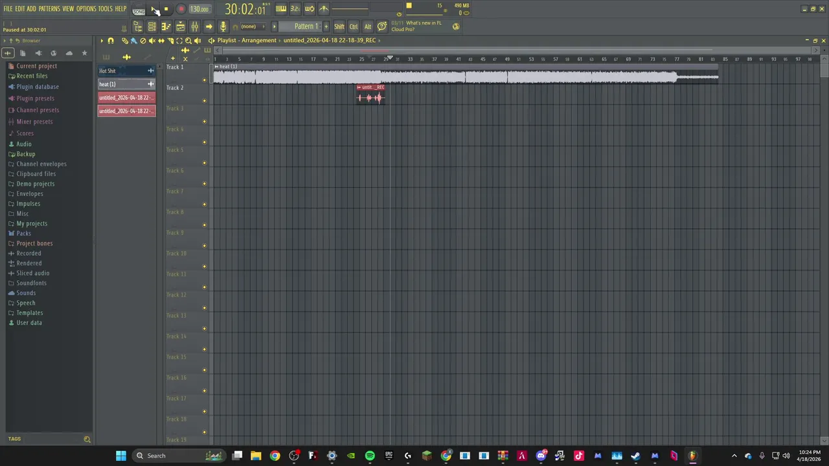This screenshot has width=829, height=466.
Task: Toggle countdown before recording (3.2.1)
Action: (x=295, y=9)
